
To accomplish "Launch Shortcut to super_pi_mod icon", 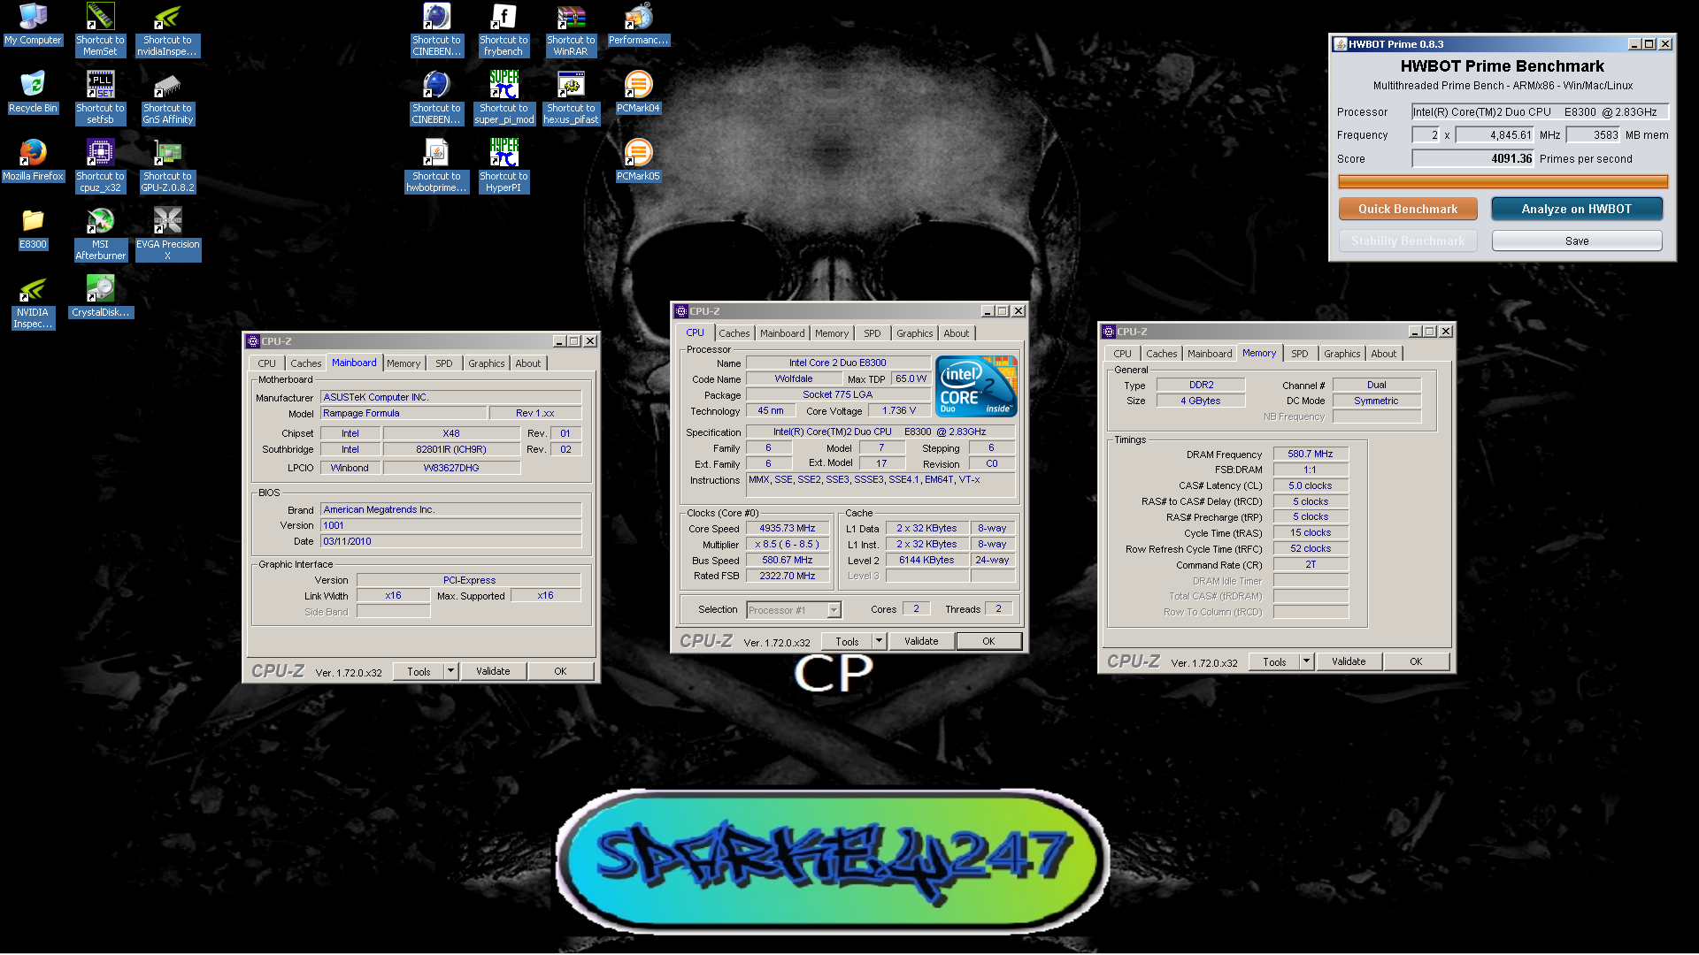I will pos(504,98).
